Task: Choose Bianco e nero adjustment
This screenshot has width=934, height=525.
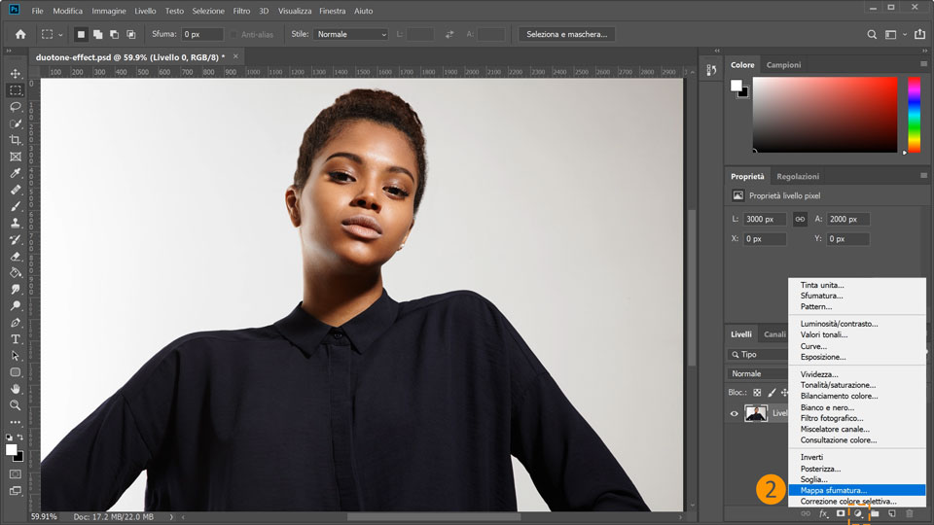Action: pyautogui.click(x=856, y=407)
